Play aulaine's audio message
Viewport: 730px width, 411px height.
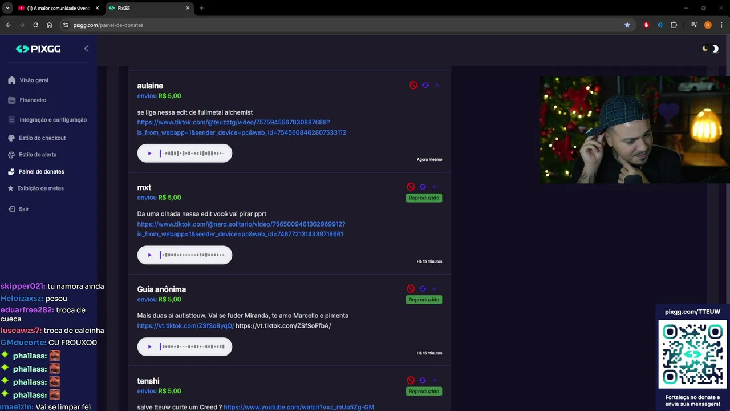(150, 153)
